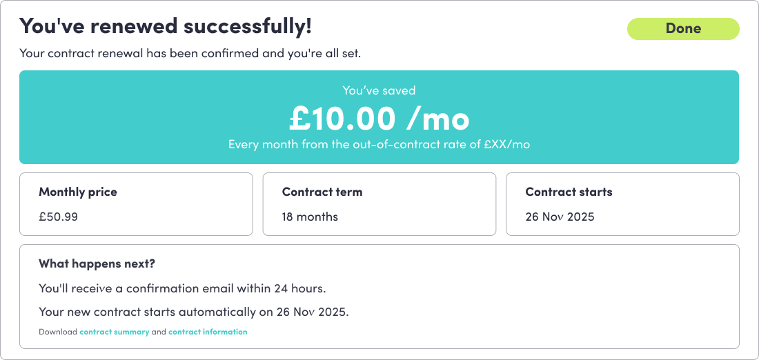Click the "Contract term" card label
The image size is (759, 360).
click(x=322, y=192)
